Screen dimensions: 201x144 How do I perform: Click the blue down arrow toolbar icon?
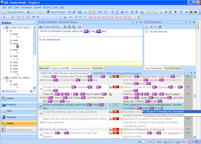(x=136, y=12)
